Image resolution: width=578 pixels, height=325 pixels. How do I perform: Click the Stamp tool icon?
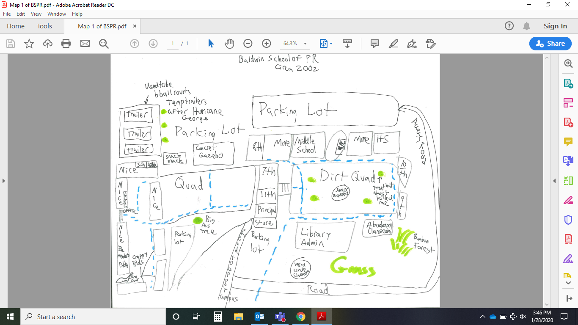click(431, 44)
